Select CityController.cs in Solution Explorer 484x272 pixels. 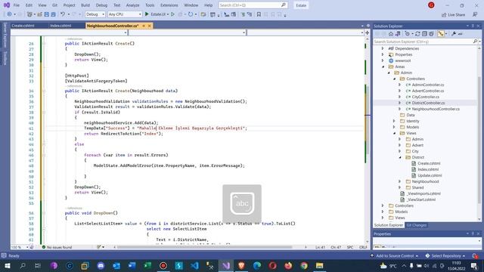[x=425, y=97]
